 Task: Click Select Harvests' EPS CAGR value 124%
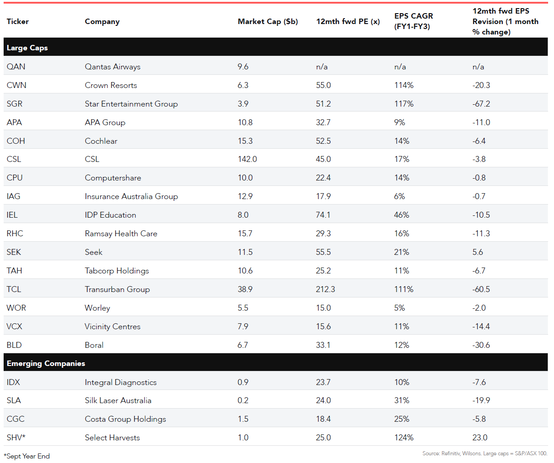point(404,438)
